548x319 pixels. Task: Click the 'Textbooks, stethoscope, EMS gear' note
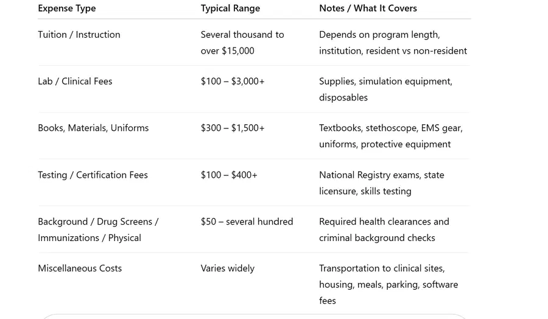tap(391, 136)
